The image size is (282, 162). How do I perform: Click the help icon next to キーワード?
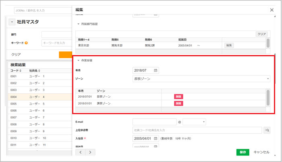26,43
